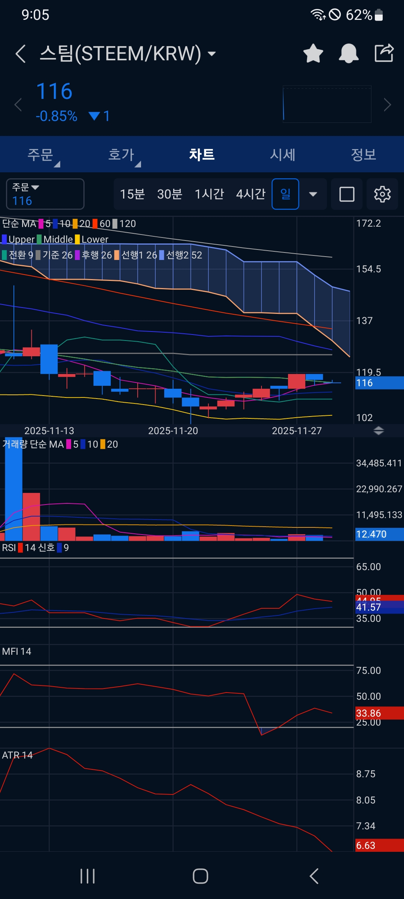Viewport: 404px width, 899px height.
Task: Tap the large blue candlestick near 2025-11-13
Action: pos(49,359)
